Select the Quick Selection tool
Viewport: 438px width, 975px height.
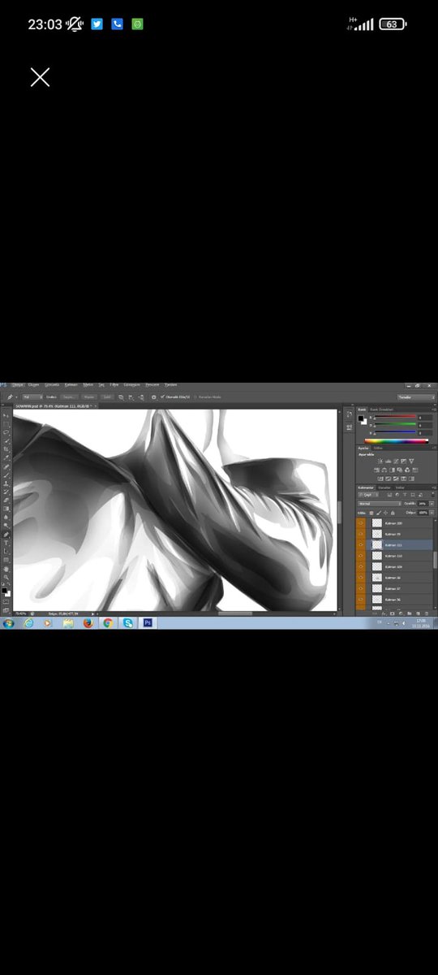(x=6, y=441)
